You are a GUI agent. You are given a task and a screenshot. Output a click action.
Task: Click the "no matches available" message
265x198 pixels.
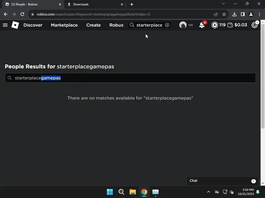[x=130, y=98]
